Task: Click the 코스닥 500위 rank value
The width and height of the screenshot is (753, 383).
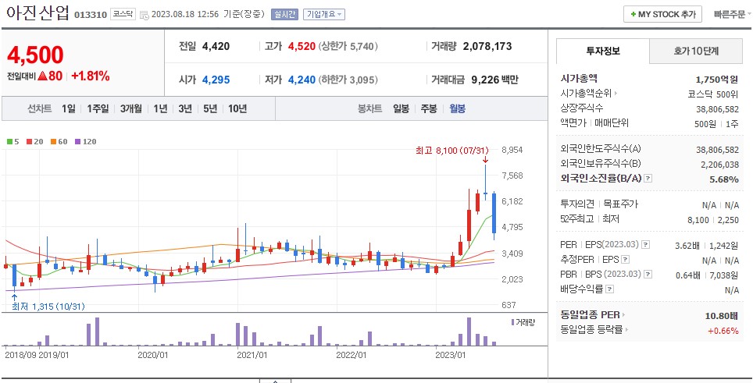Action: (713, 94)
